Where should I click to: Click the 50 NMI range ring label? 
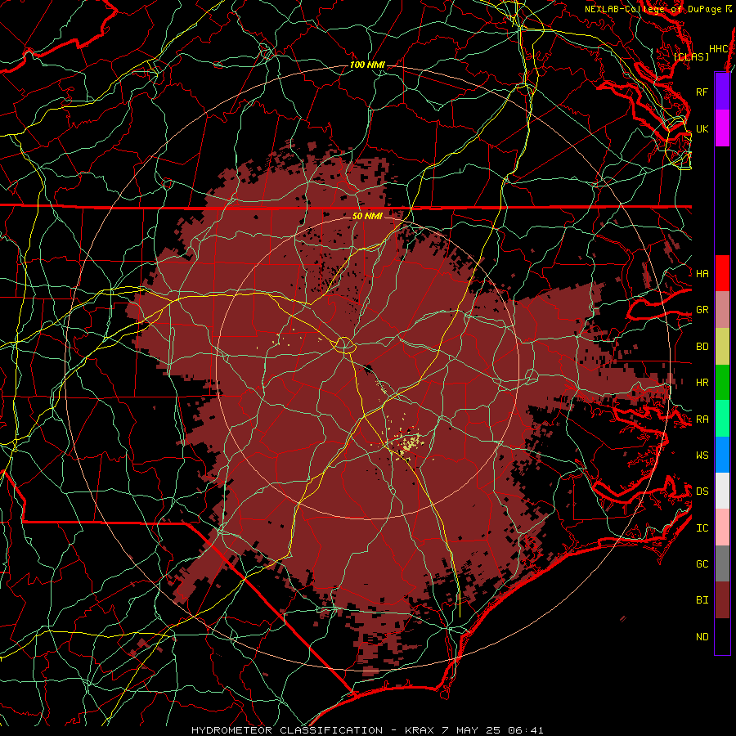(x=367, y=216)
